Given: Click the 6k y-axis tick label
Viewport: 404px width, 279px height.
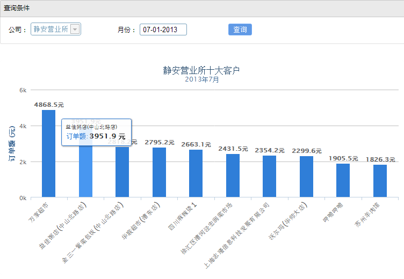Looking at the screenshot, I should [23, 90].
